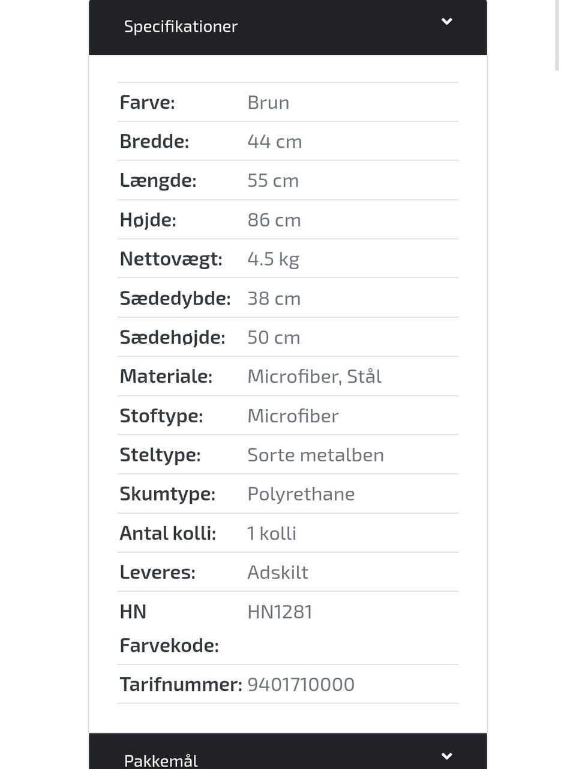Select the Nettovægt value 4.5 kg
The width and height of the screenshot is (576, 769).
pyautogui.click(x=273, y=259)
